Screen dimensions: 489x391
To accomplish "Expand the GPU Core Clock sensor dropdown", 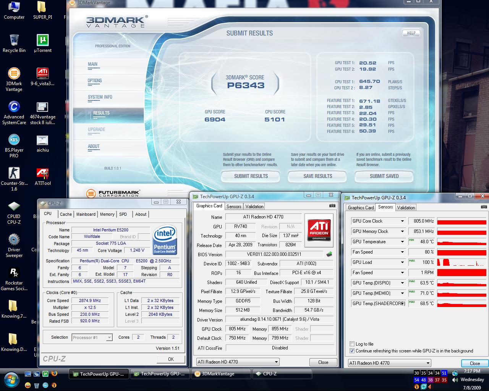I will tap(402, 221).
